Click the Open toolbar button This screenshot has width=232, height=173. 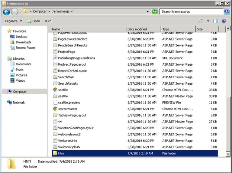pyautogui.click(x=34, y=21)
